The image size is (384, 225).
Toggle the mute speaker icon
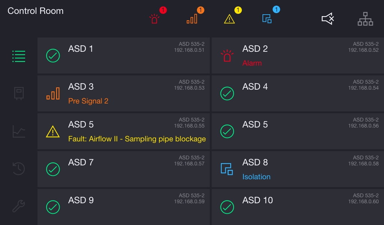(328, 19)
